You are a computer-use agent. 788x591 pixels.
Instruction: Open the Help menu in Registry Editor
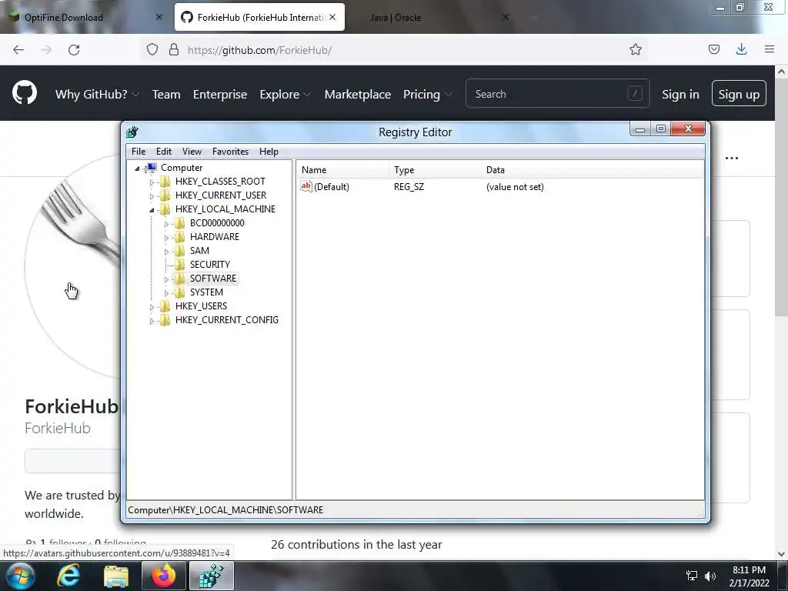269,152
